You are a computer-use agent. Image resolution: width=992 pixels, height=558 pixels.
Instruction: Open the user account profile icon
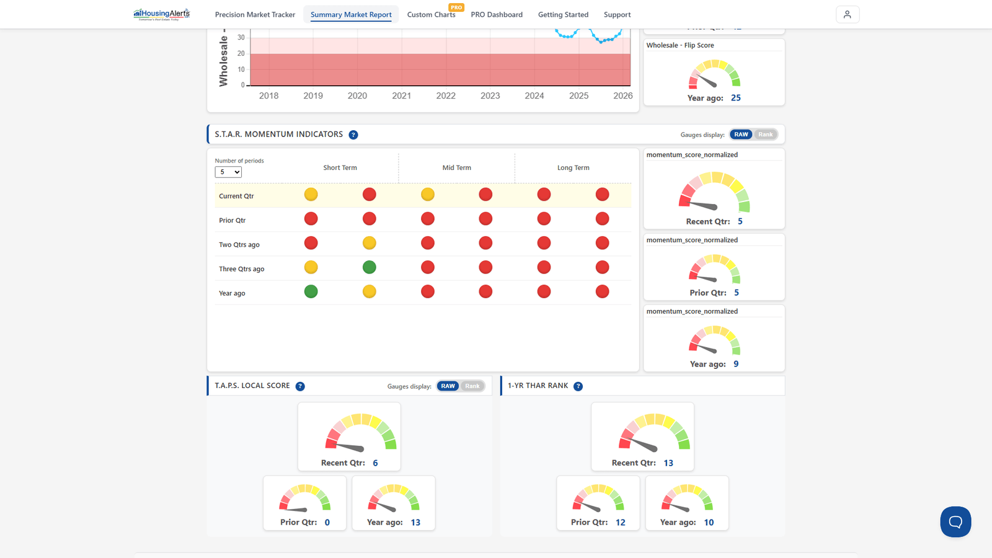848,14
